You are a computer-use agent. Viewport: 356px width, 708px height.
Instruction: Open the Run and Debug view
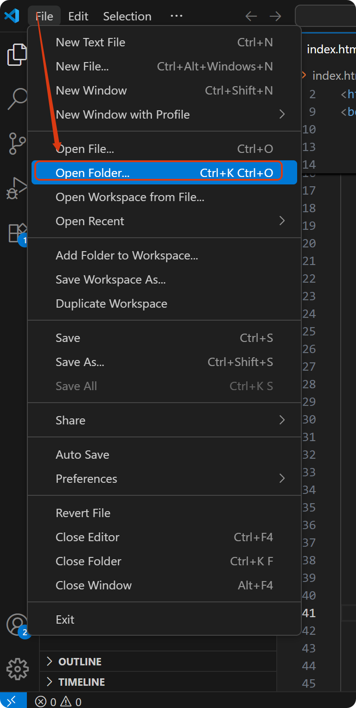pyautogui.click(x=17, y=188)
